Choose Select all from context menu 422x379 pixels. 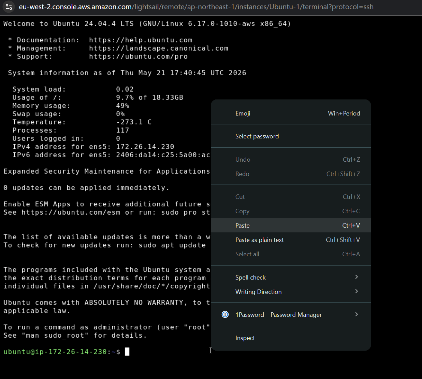click(x=291, y=254)
